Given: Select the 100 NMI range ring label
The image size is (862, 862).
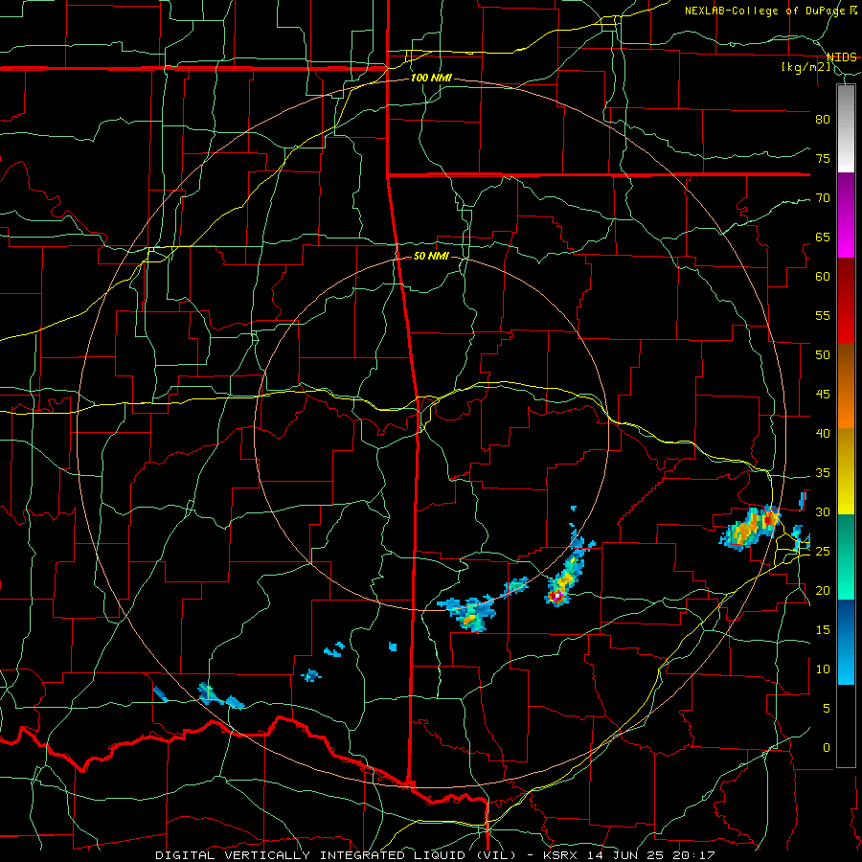Looking at the screenshot, I should [431, 79].
